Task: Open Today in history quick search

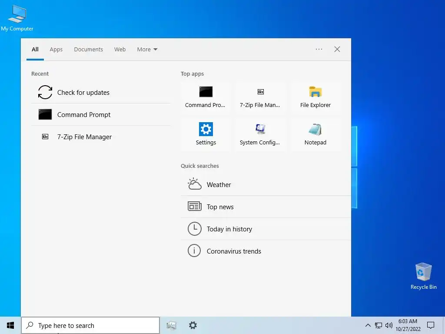Action: click(266, 229)
